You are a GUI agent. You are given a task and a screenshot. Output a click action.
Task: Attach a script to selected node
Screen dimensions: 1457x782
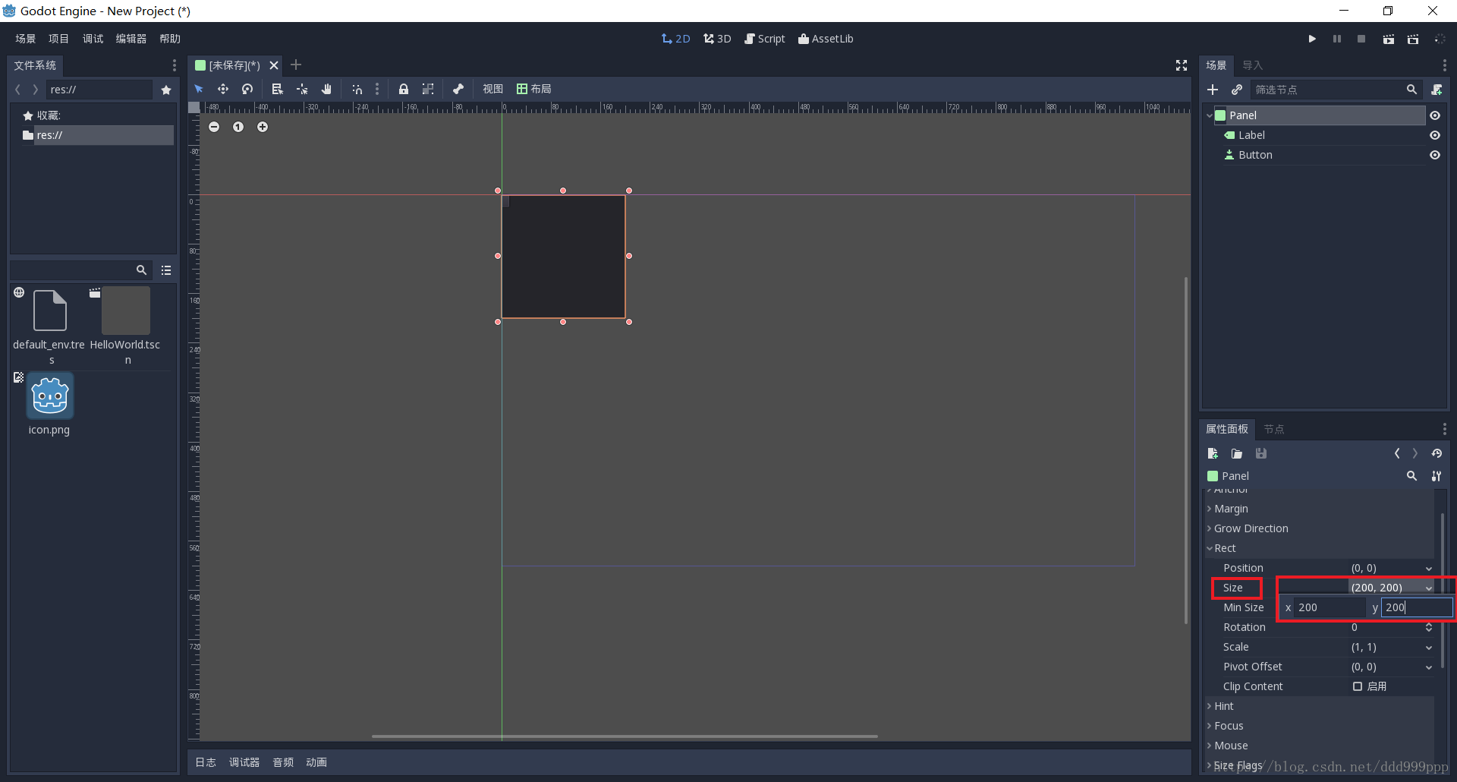click(1437, 90)
